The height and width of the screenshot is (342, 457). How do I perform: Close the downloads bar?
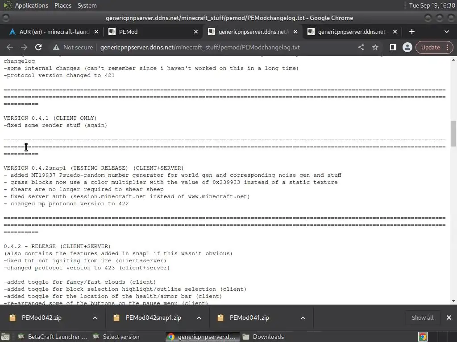[x=449, y=318]
